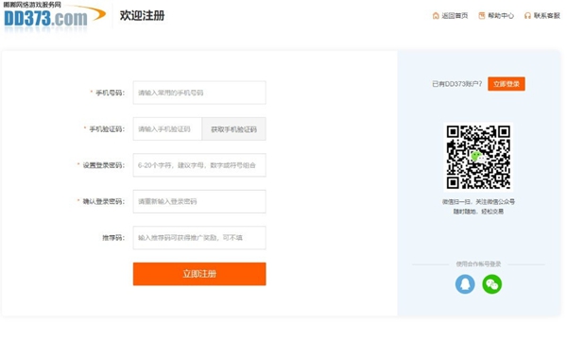This screenshot has height=340, width=567.
Task: Click the 确认登录密码 field label
Action: pyautogui.click(x=103, y=201)
